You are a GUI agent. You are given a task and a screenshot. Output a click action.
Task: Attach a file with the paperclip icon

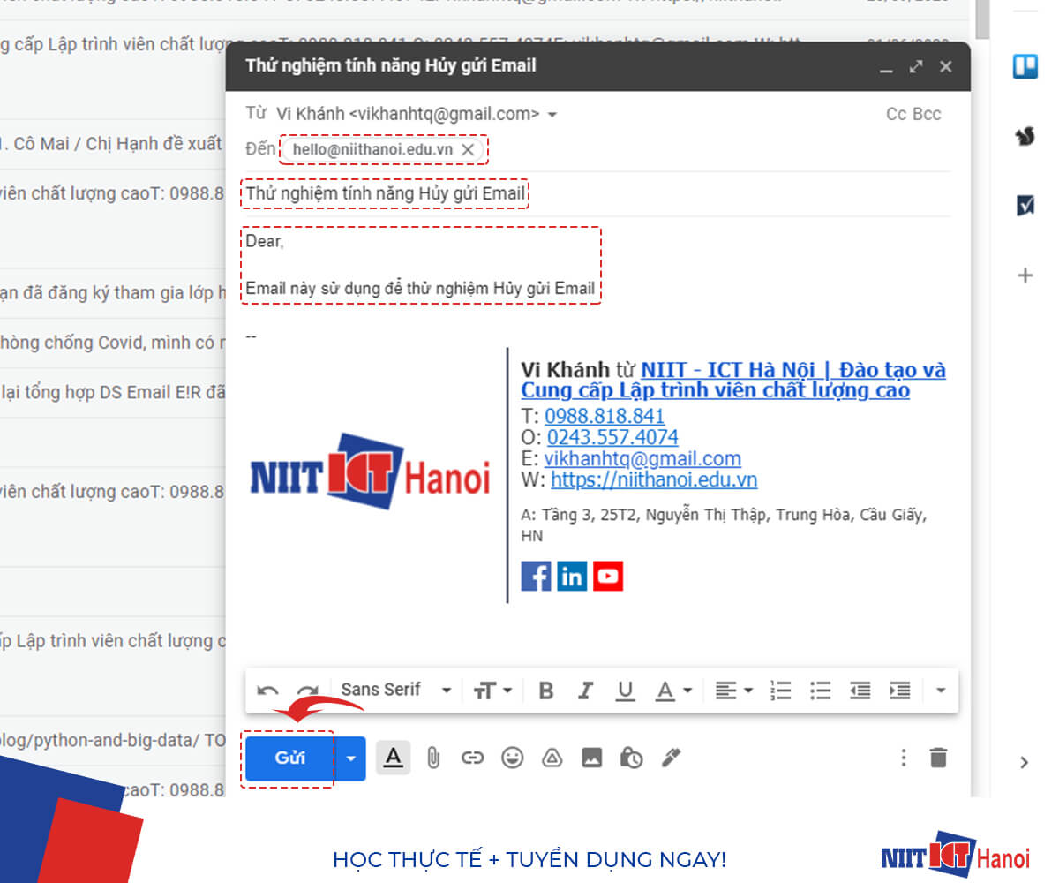click(x=433, y=758)
